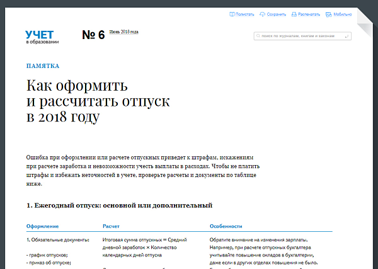378x269 pixels.
Task: Click the heading 1. Ежегодный отпуск
Action: pos(119,205)
